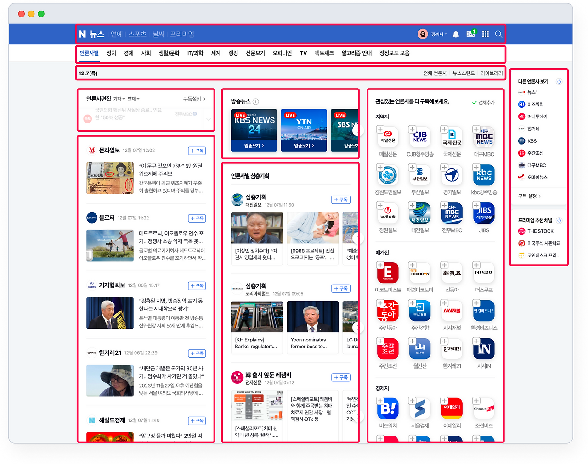Click the 부산일보 press logo
The height and width of the screenshot is (464, 588).
pos(420,175)
